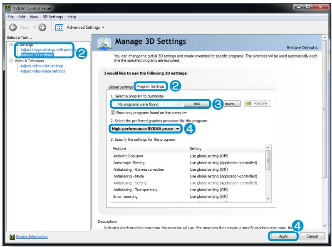Screen dimensions: 332x247
Task: Select the Anisotropic filtering feature row
Action: 188,162
